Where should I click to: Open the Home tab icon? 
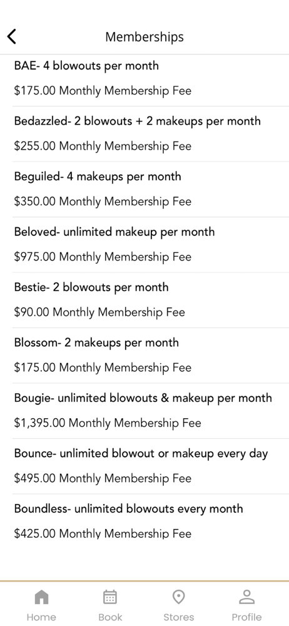41,597
